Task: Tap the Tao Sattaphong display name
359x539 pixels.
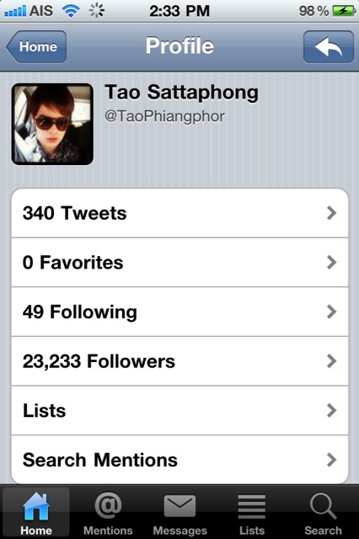Action: coord(181,93)
